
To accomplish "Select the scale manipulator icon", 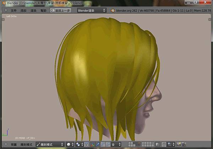I will click(108, 144).
